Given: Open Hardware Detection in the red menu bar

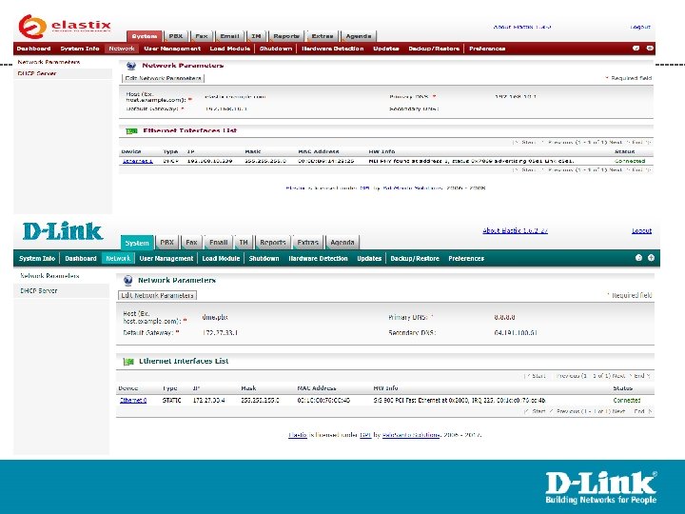Looking at the screenshot, I should click(332, 49).
